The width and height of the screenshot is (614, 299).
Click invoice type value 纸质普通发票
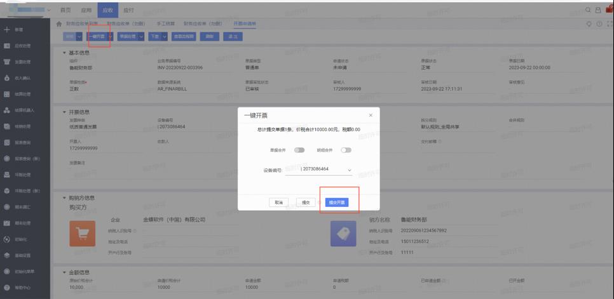click(x=83, y=127)
